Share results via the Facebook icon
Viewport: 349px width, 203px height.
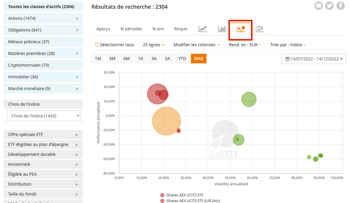(x=340, y=5)
